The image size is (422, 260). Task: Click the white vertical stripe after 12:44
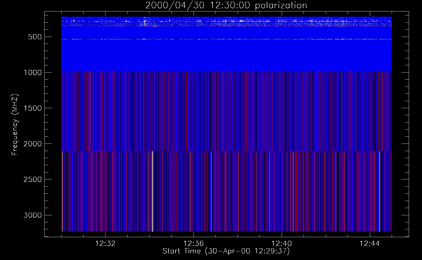pyautogui.click(x=379, y=191)
